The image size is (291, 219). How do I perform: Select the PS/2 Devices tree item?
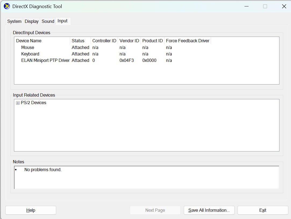(34, 103)
